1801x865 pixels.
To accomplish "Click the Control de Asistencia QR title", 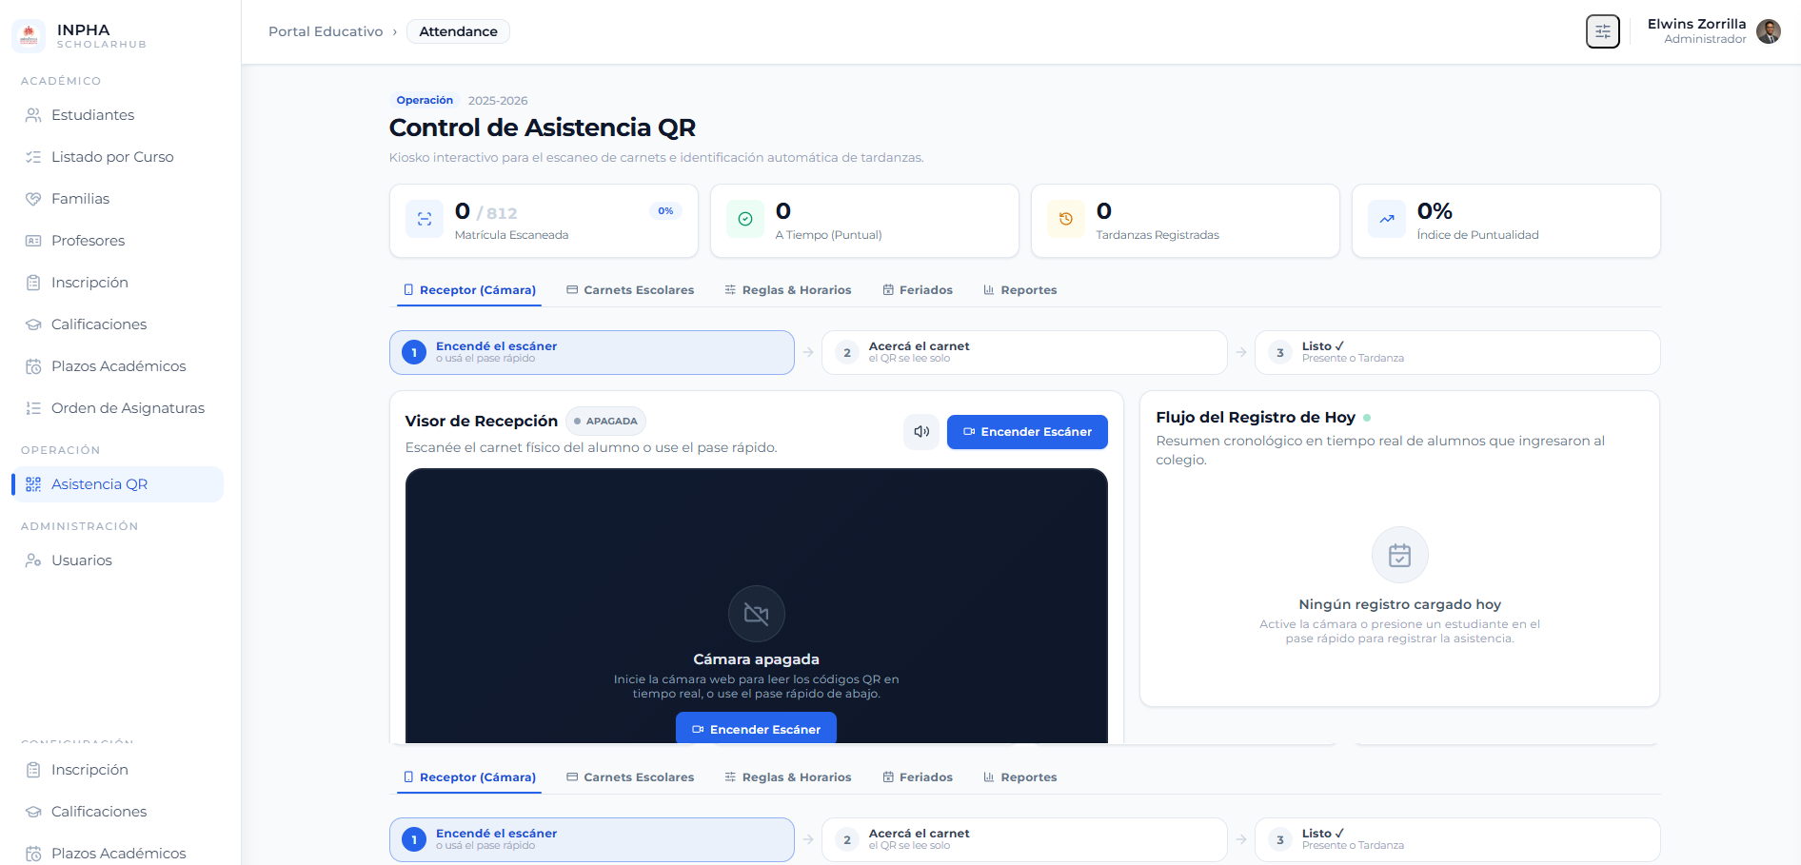I will tap(543, 128).
